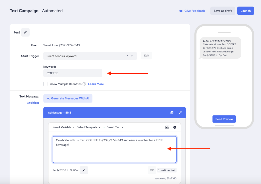The image size is (261, 184).
Task: Click the Learn More link
Action: [96, 84]
